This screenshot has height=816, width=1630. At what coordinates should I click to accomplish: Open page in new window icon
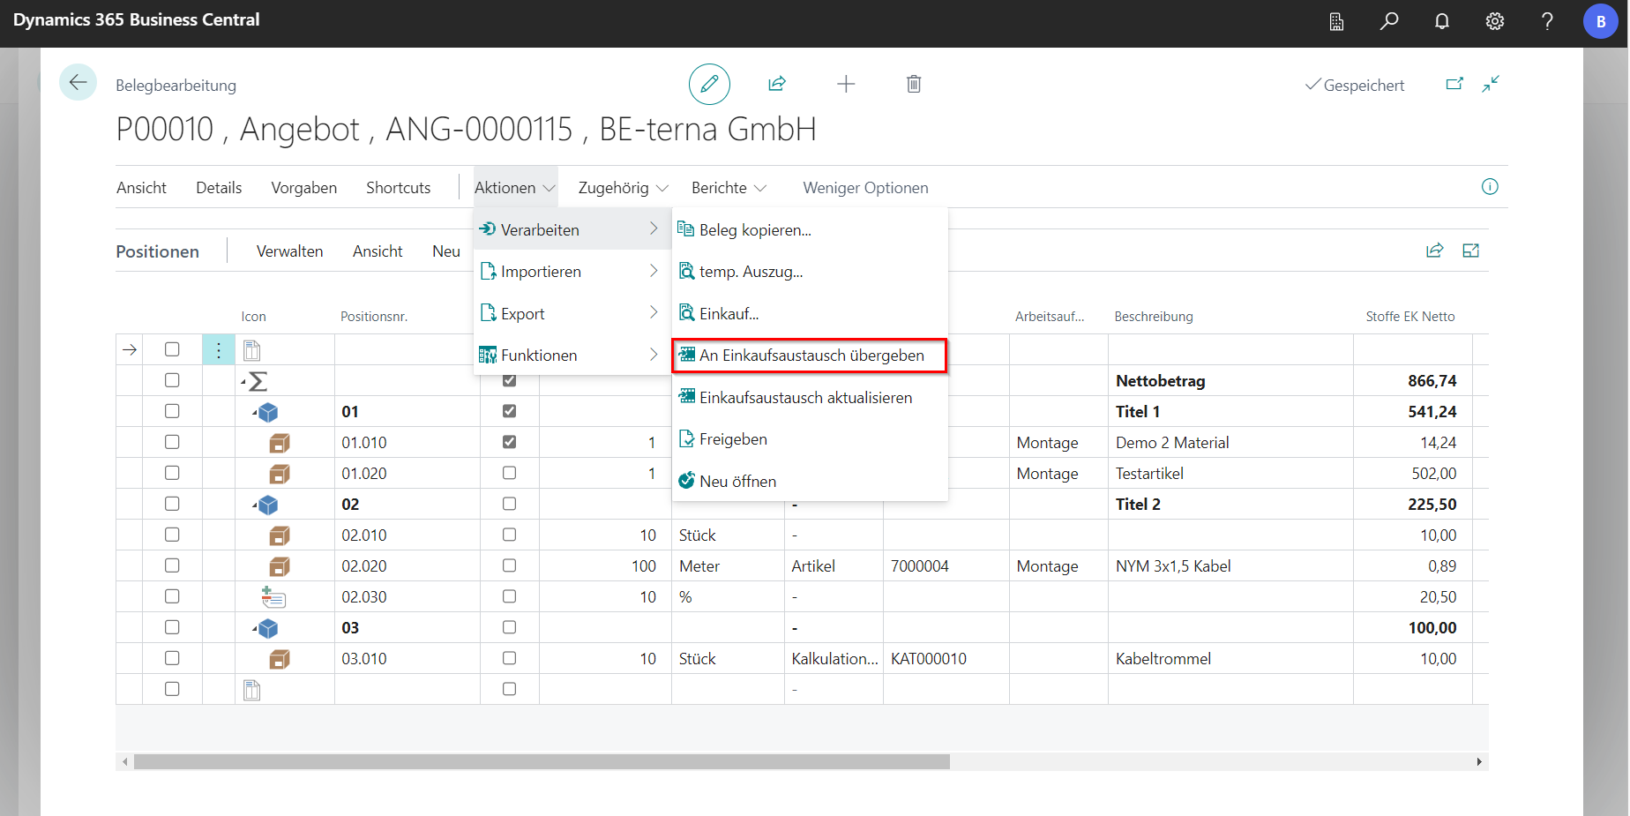[x=1454, y=85]
